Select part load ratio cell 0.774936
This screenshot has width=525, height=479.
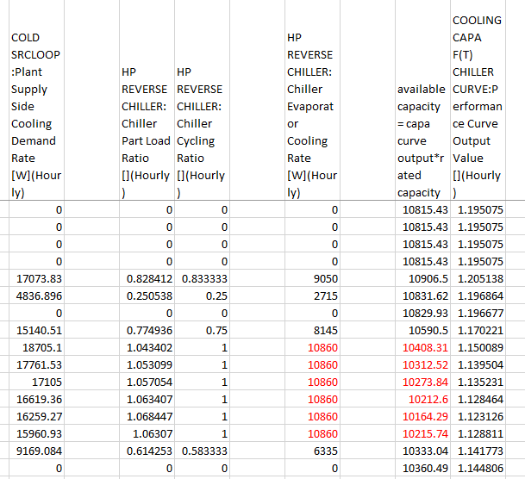point(147,330)
